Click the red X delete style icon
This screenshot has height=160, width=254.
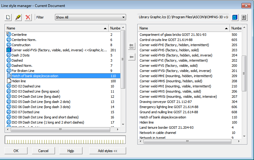point(28,17)
